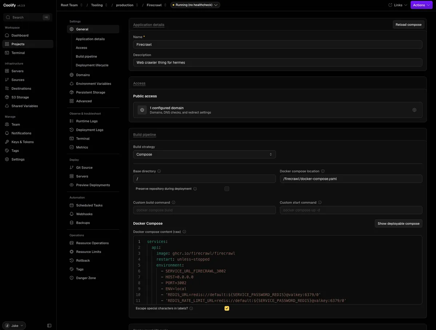Click the Destinations icon
The height and width of the screenshot is (330, 436).
(7, 88)
